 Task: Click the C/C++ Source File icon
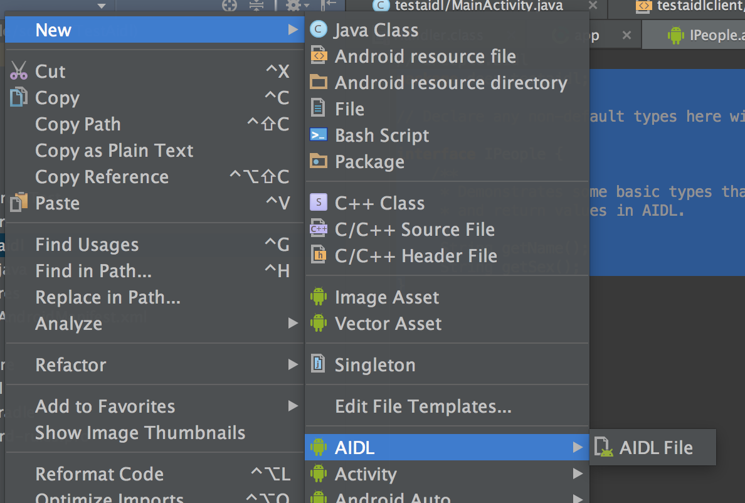[x=319, y=228]
